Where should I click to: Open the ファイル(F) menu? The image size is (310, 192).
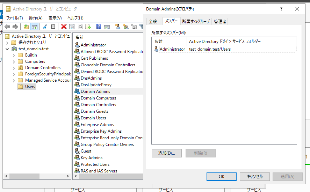point(15,18)
